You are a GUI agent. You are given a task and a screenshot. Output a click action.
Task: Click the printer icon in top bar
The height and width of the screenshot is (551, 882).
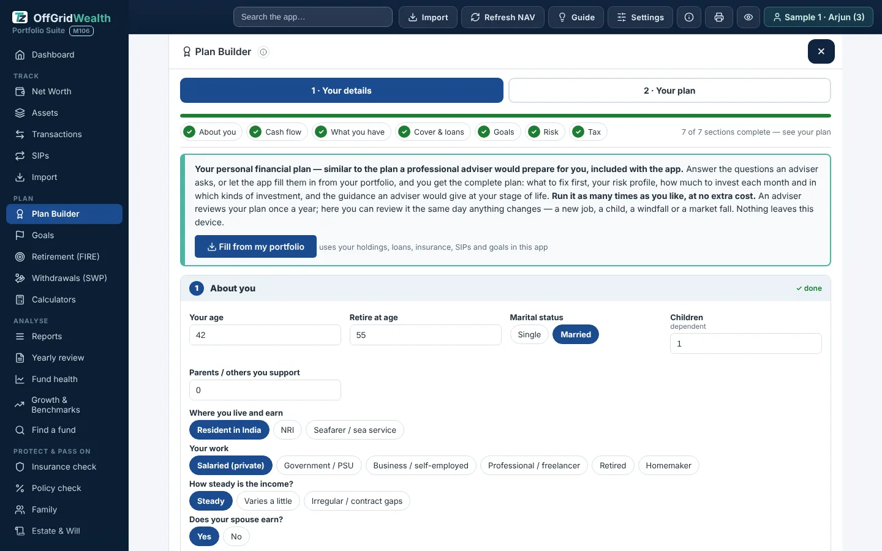click(719, 17)
